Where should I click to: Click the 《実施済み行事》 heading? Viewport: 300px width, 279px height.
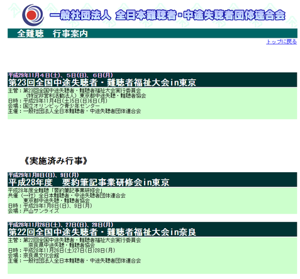56,161
